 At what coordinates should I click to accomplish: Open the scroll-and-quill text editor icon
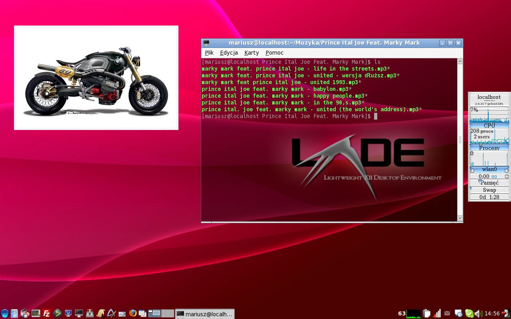101,313
